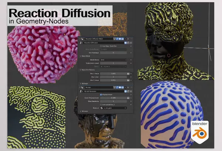Screen dimensions: 222x151
Task: Toggle attribute input icon for Scale Displacement
Action: point(128,98)
